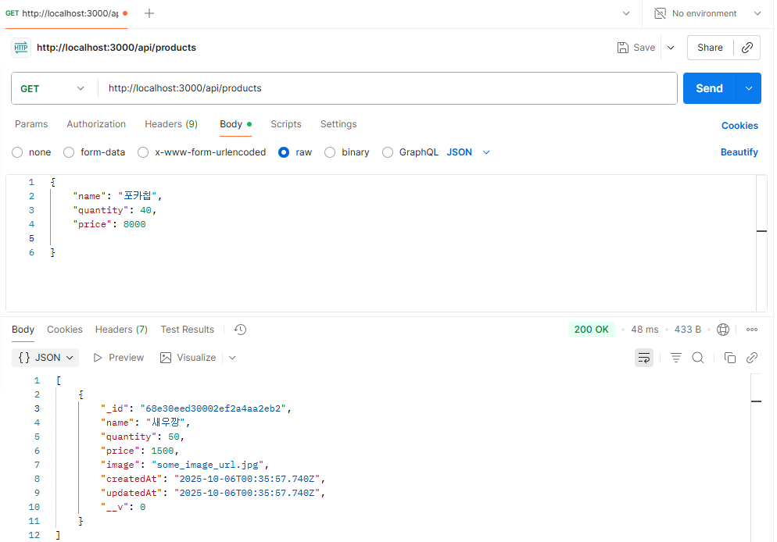Screen dimensions: 777x542
Task: Click the _id value in response
Action: (213, 409)
